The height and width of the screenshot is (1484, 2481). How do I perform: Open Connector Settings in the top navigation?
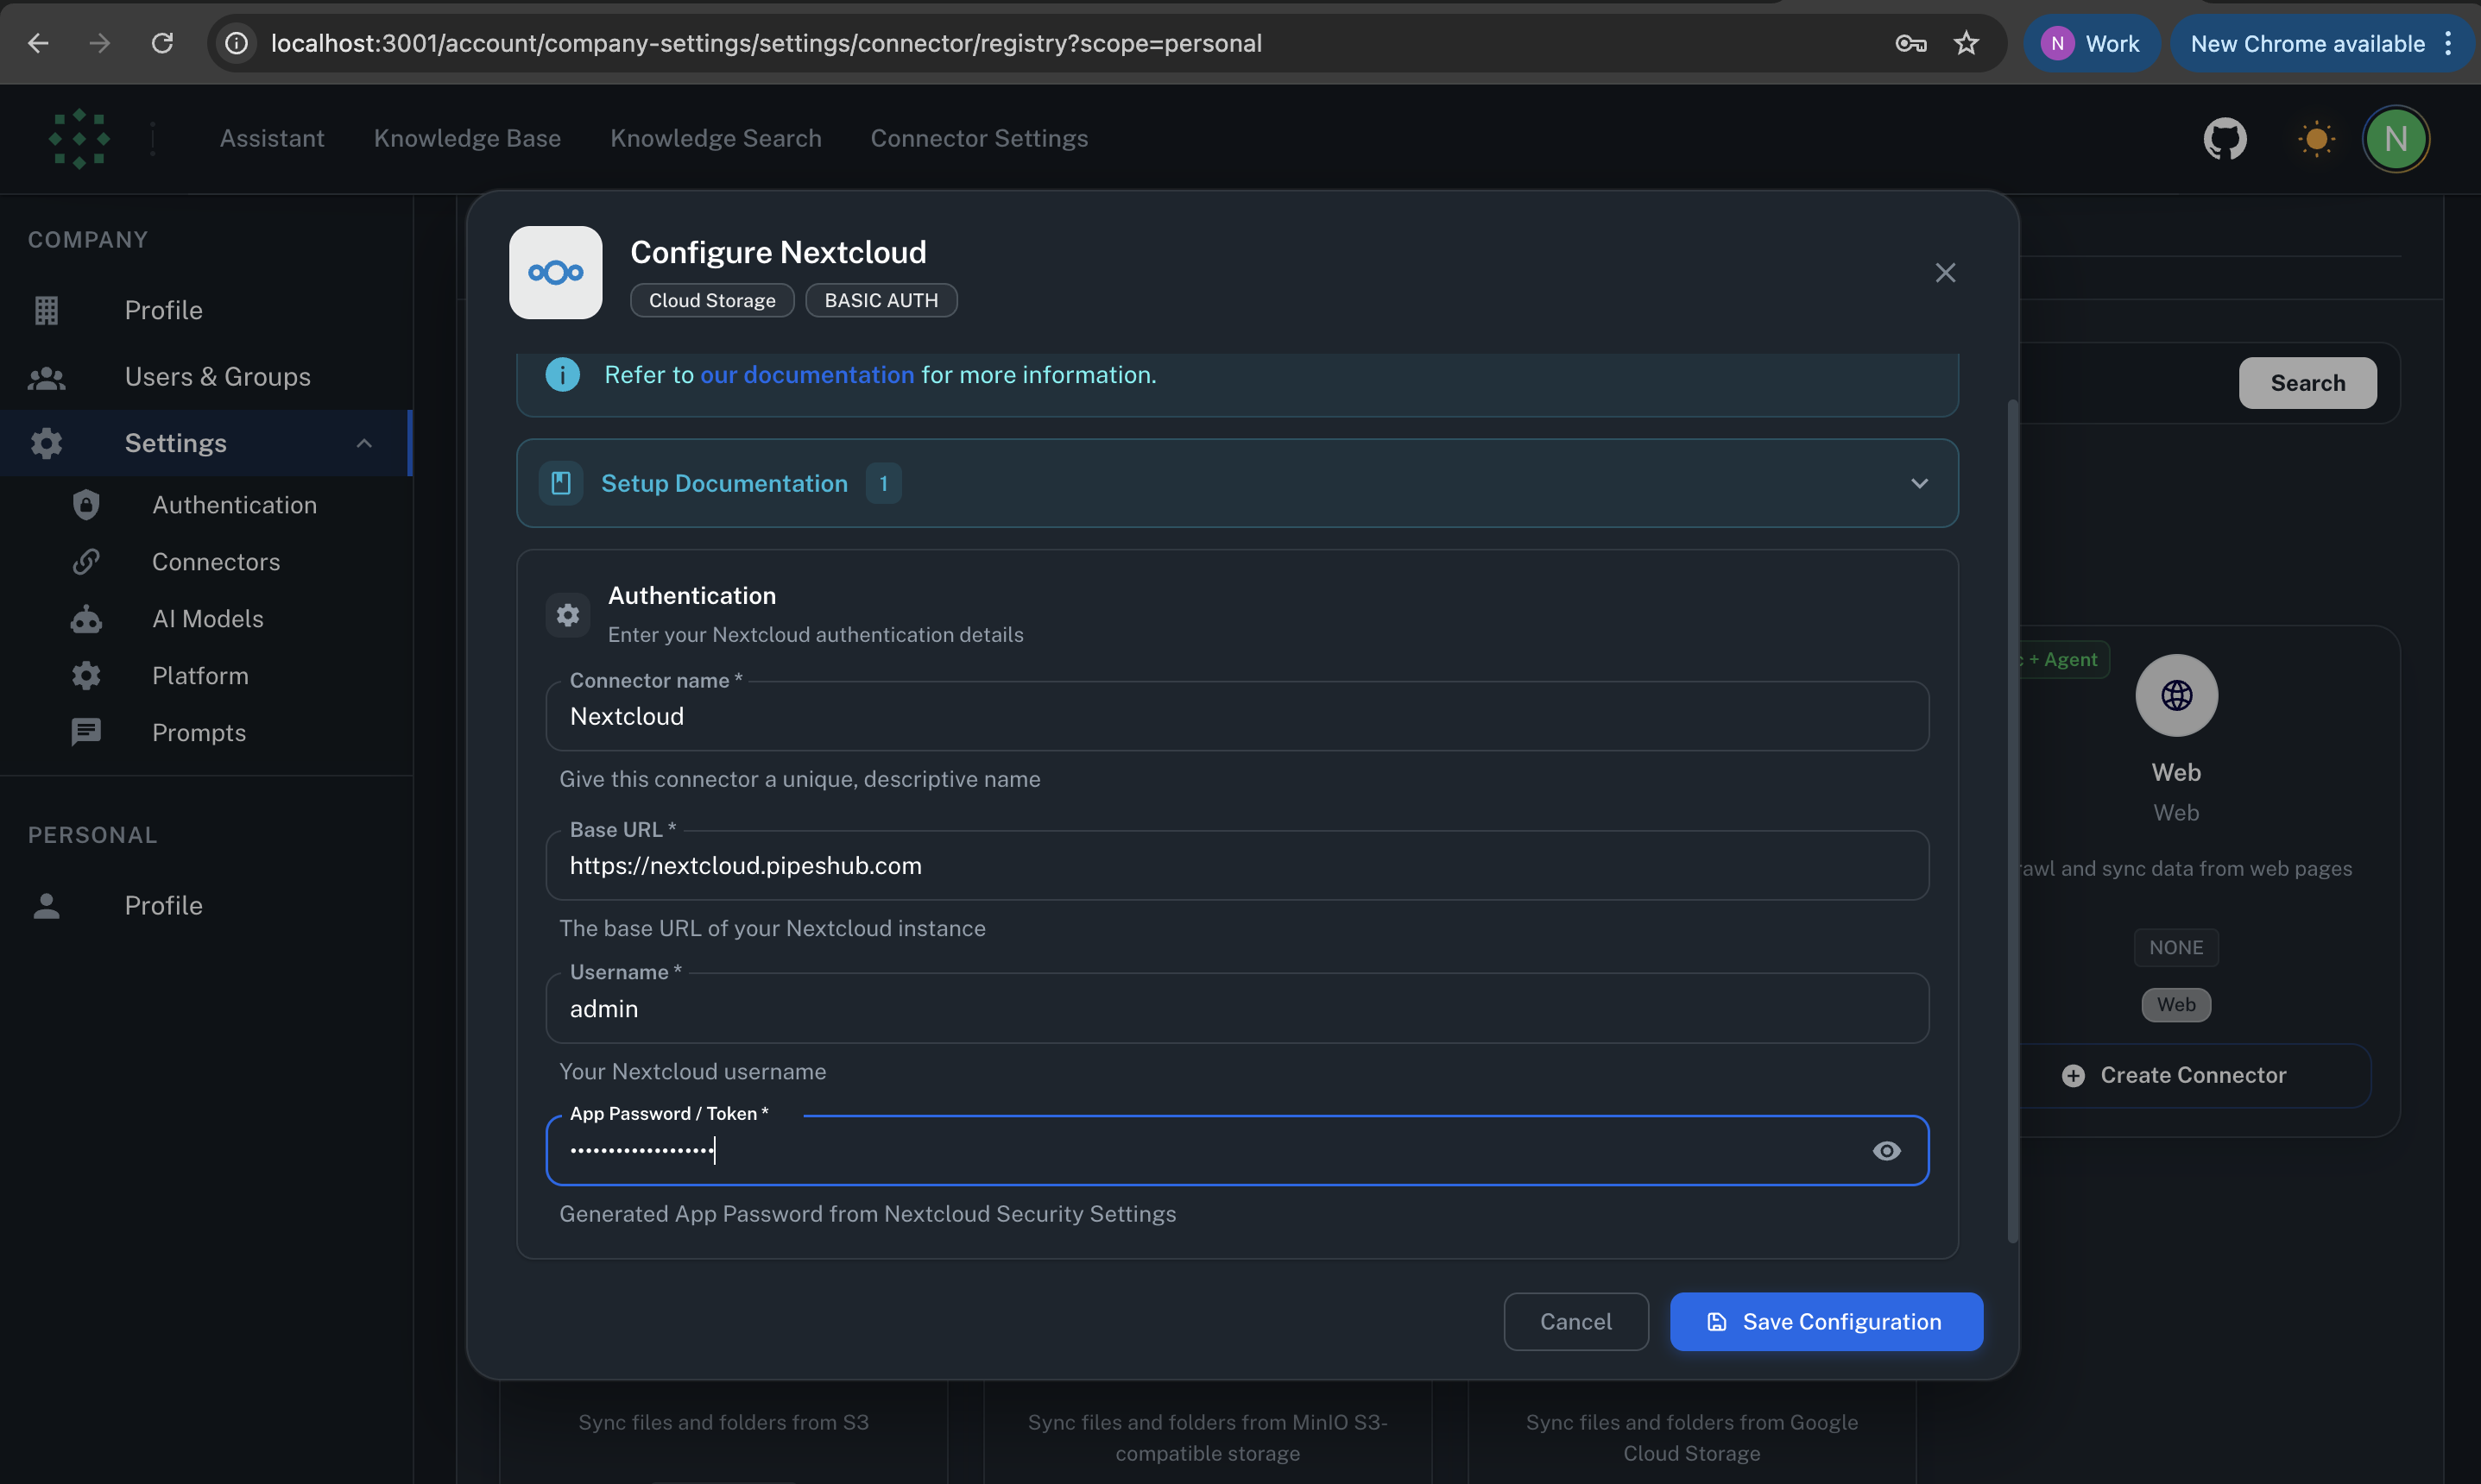(x=978, y=138)
